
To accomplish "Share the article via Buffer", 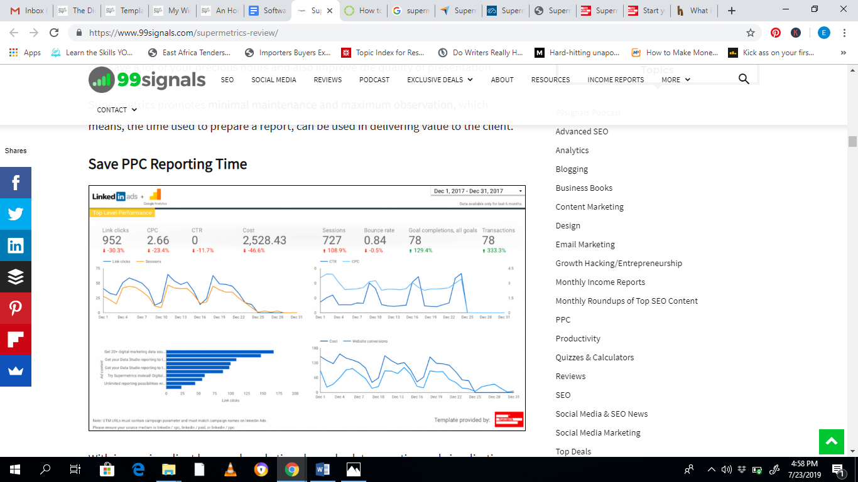I will [16, 277].
